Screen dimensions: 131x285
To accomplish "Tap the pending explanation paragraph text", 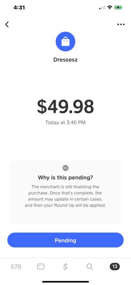I will point(65,197).
